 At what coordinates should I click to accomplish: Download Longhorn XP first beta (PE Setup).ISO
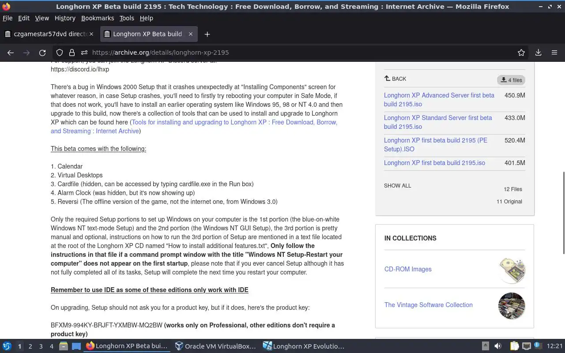pos(436,145)
